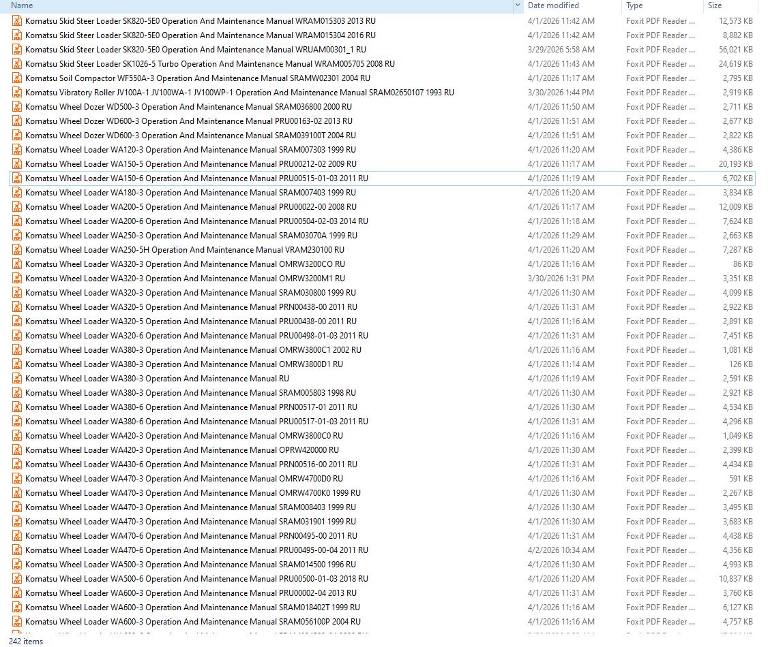Click PDF icon of Soil Compactor WF550A-3 manual
768x647 pixels.
tap(17, 78)
